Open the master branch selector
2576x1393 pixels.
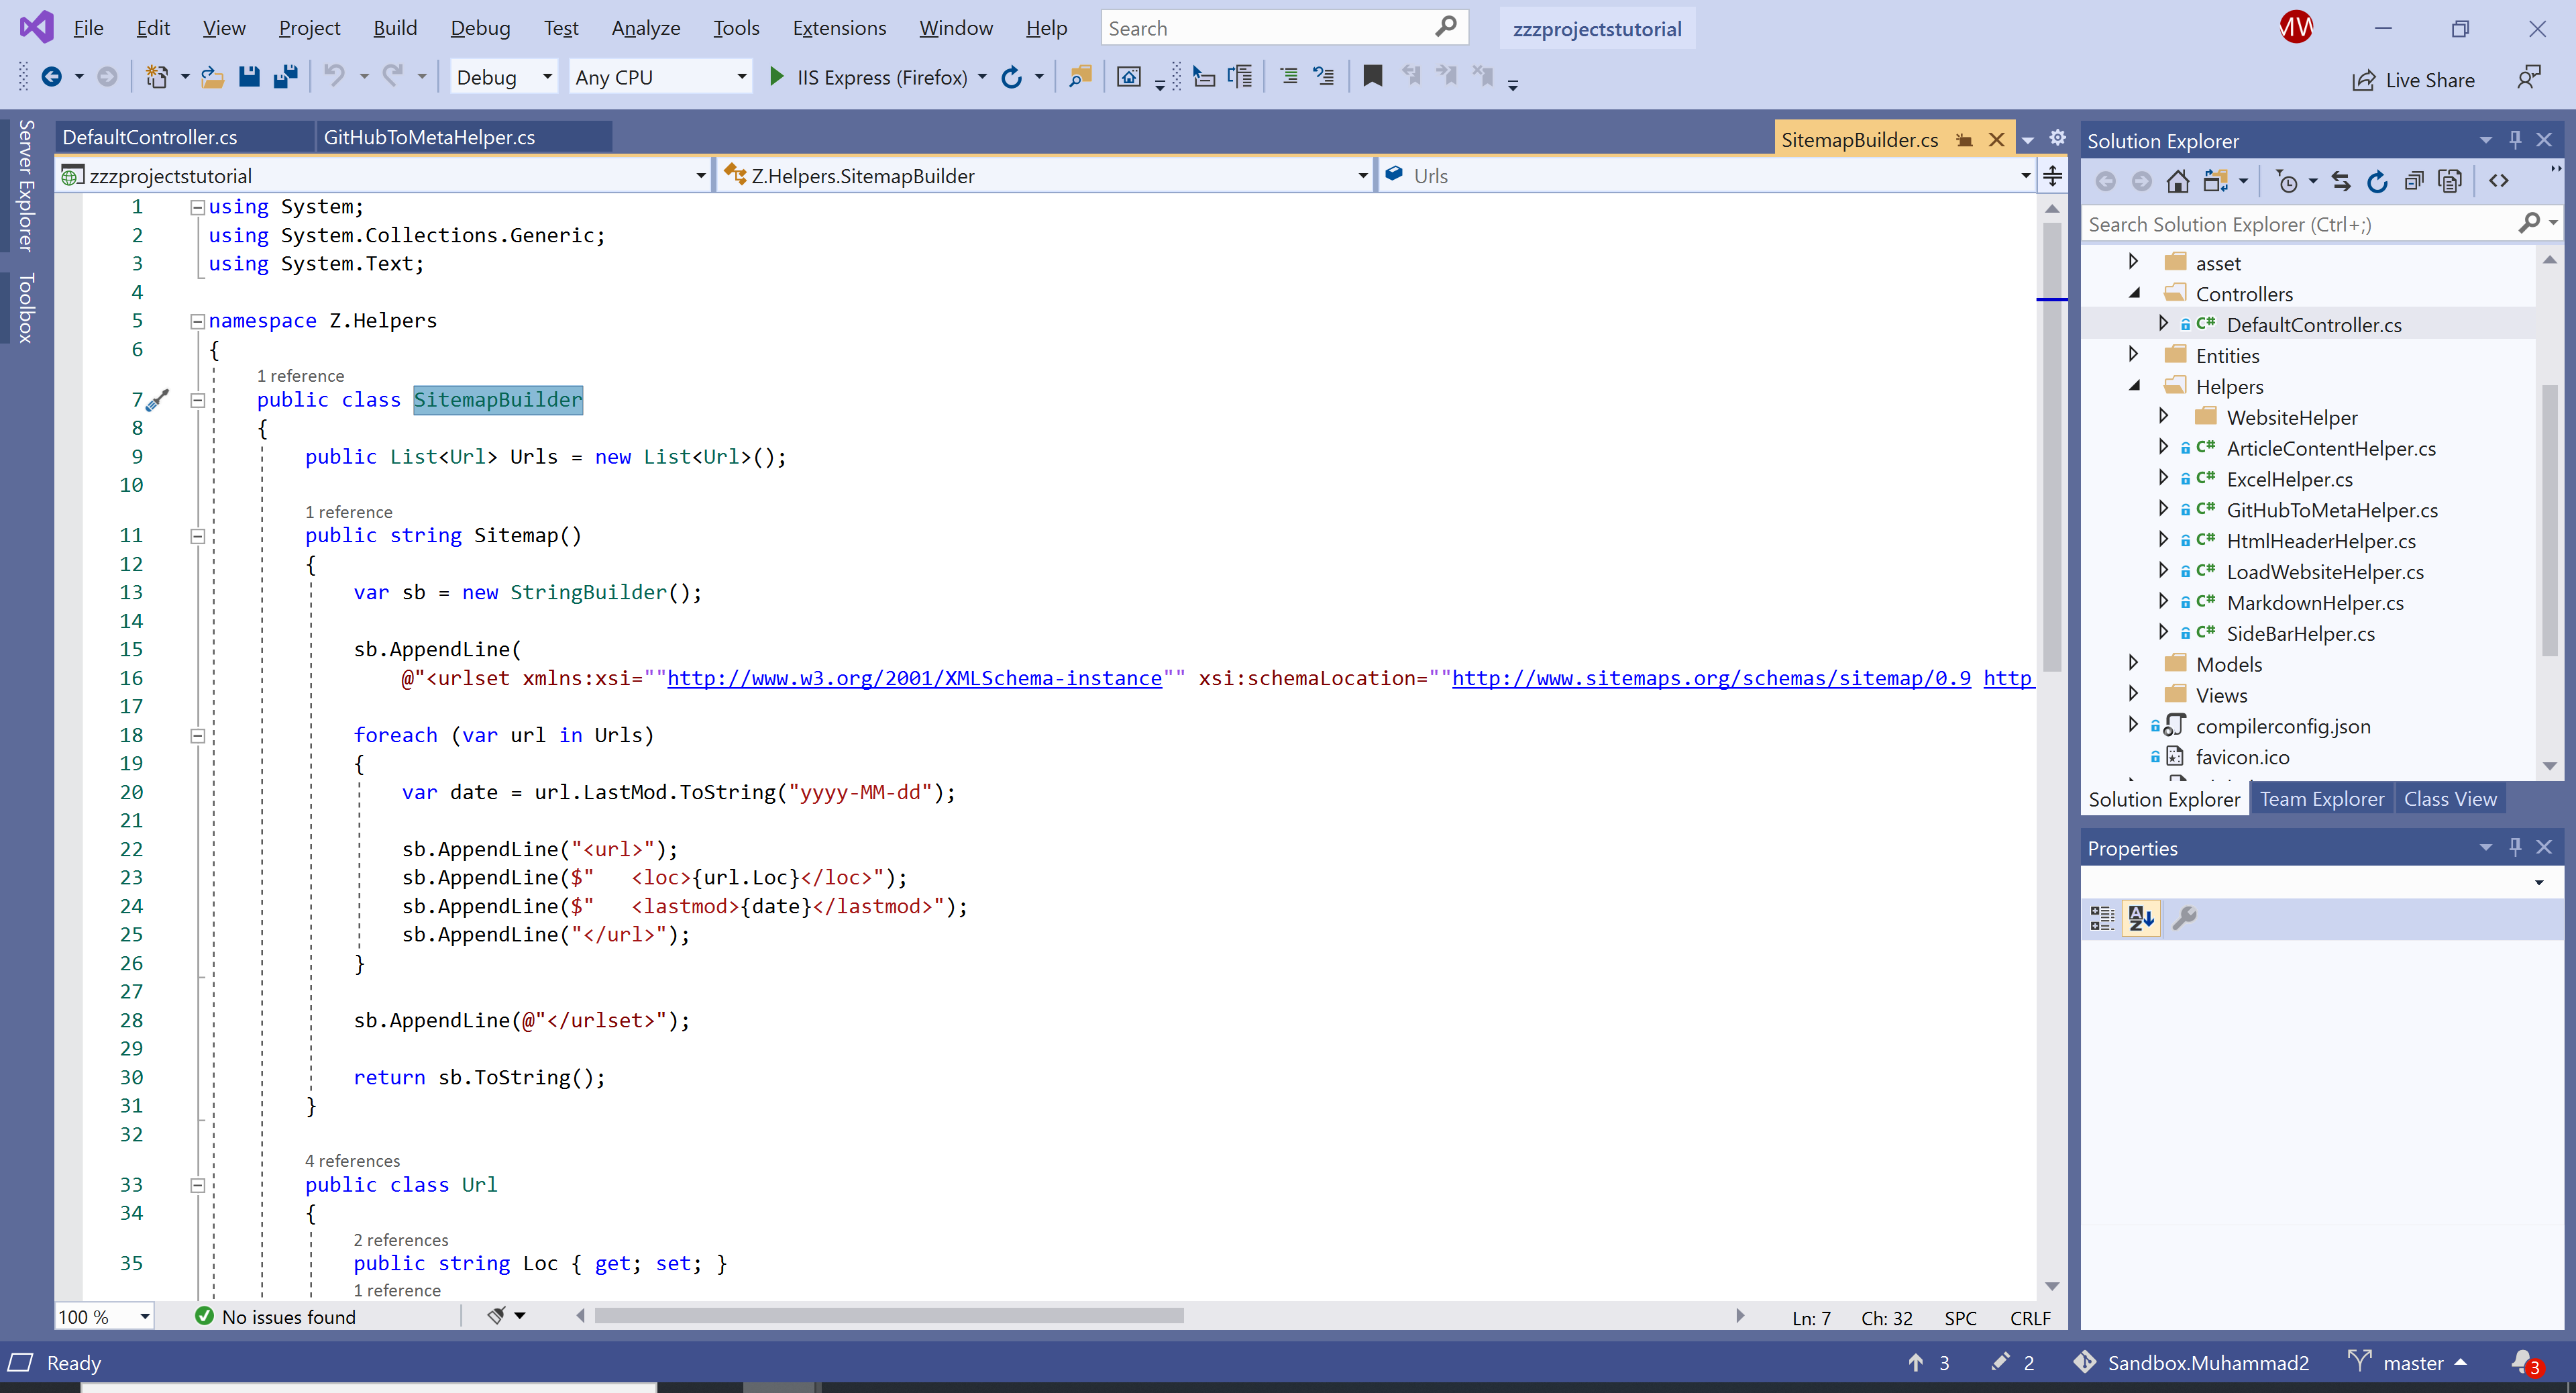click(x=2412, y=1362)
